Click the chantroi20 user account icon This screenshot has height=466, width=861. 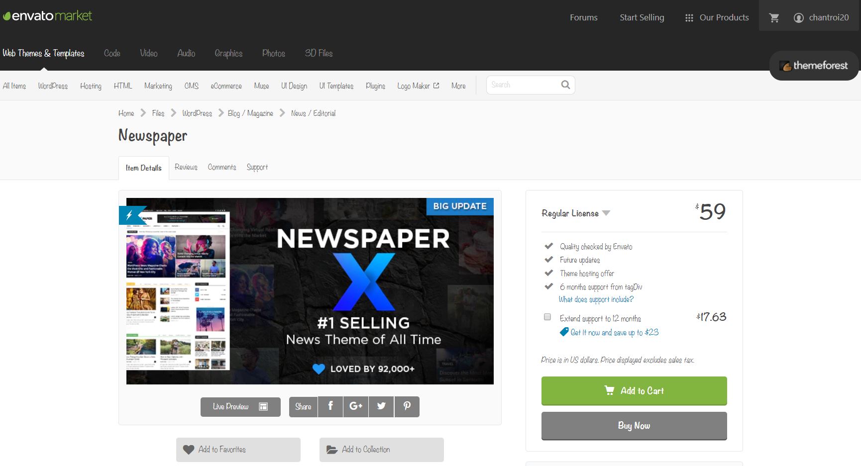click(799, 18)
